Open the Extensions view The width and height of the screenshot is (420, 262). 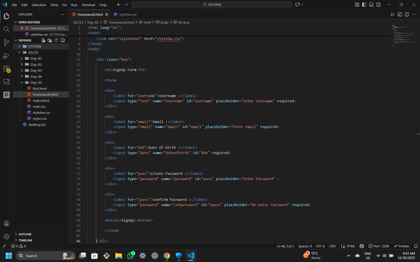pyautogui.click(x=6, y=69)
